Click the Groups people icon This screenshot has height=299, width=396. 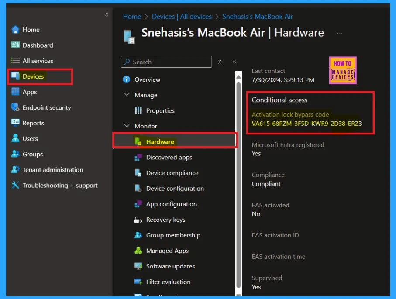point(15,154)
